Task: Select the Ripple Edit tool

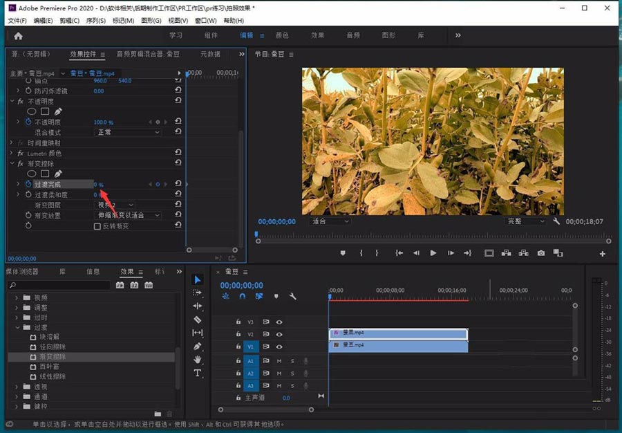Action: (x=198, y=306)
